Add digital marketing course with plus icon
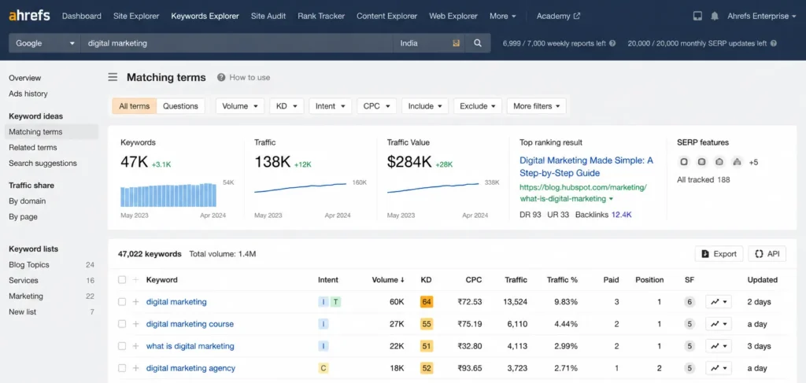Viewport: 806px width, 383px height. coord(135,324)
